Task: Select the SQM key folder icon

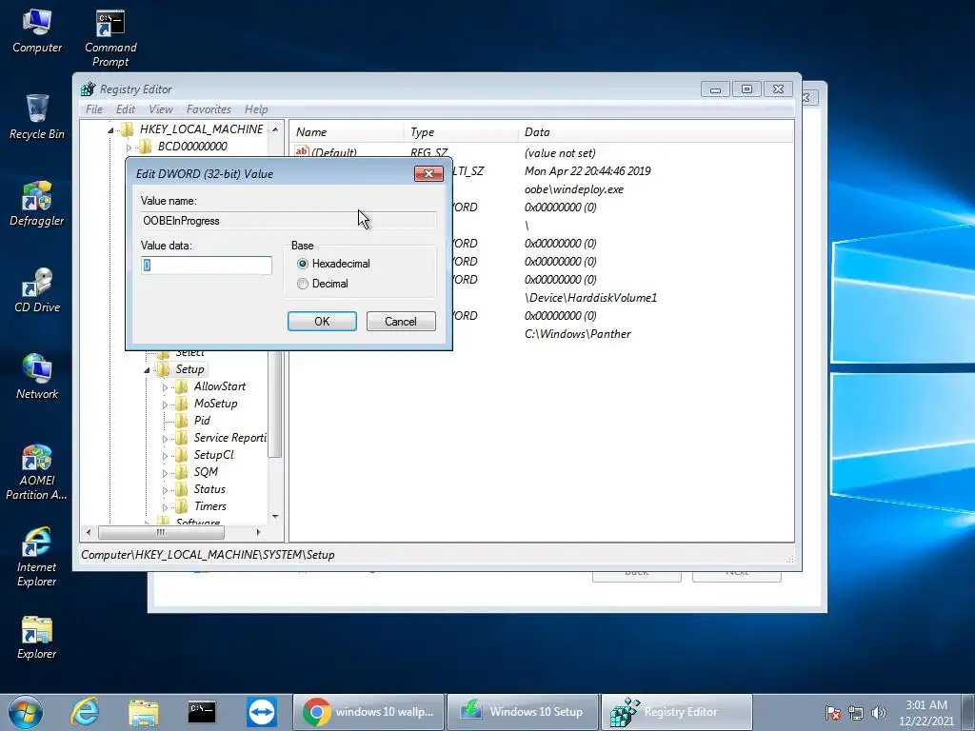Action: 182,472
